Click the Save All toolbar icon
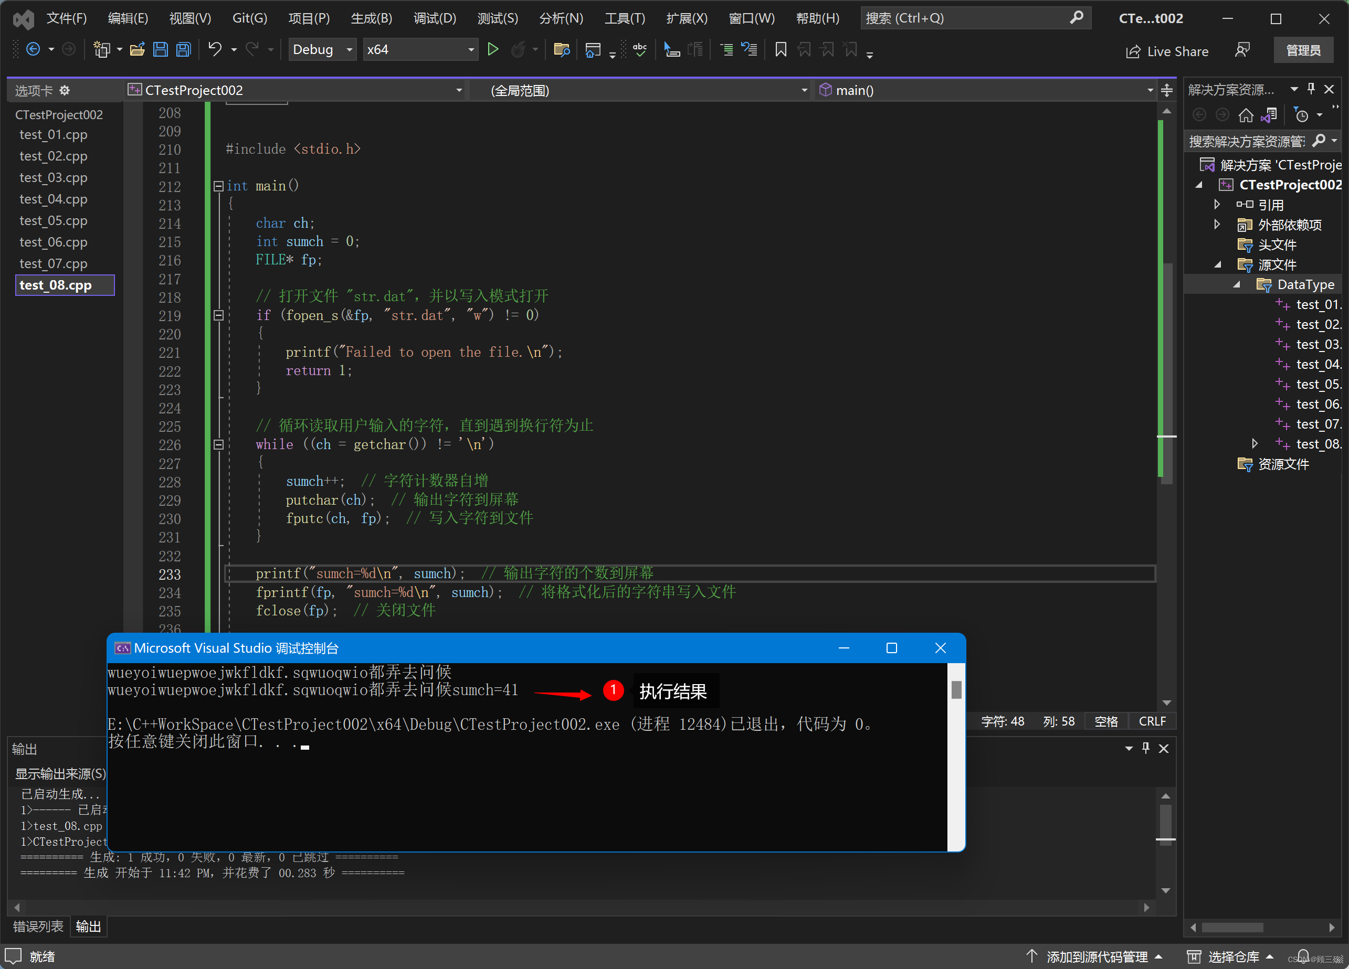This screenshot has height=969, width=1349. [x=184, y=49]
